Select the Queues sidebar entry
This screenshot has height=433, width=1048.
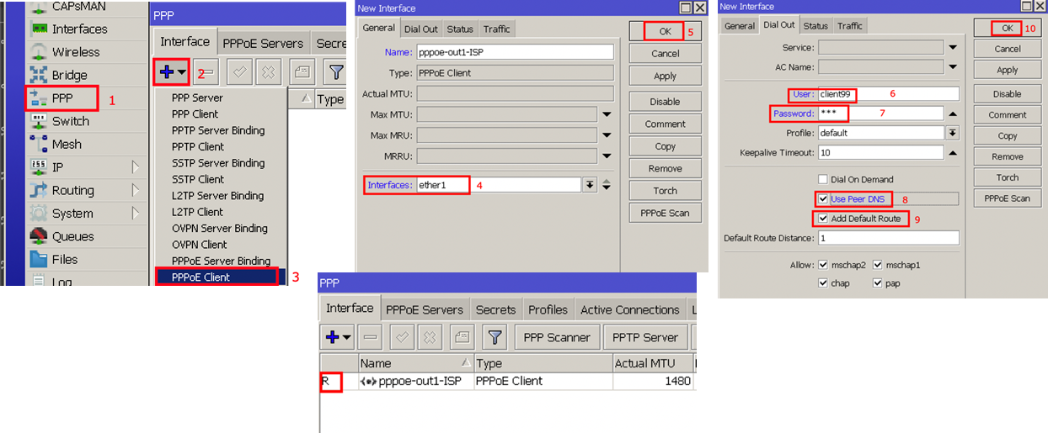71,236
